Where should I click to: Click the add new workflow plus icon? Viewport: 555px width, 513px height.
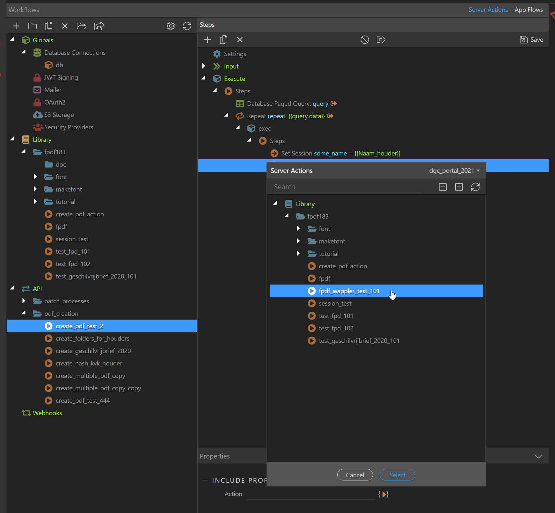(x=16, y=26)
